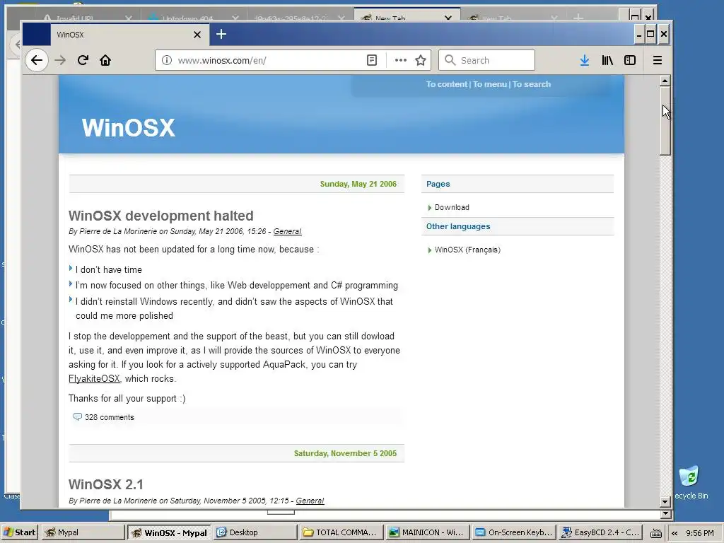Click the vertical scrollbar thumb

tap(665, 121)
